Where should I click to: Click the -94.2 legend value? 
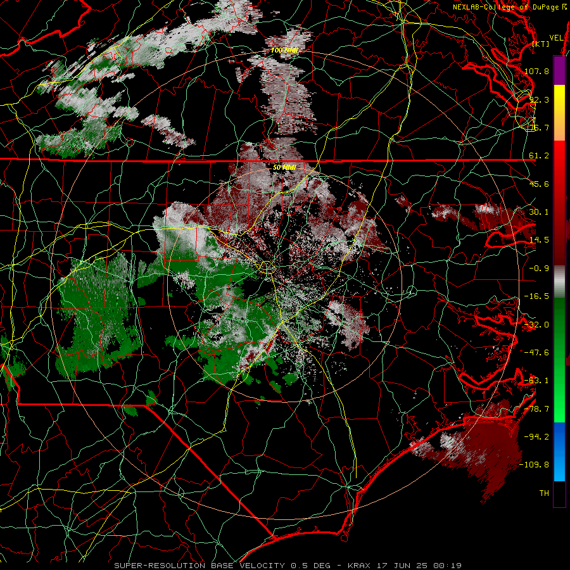point(536,437)
